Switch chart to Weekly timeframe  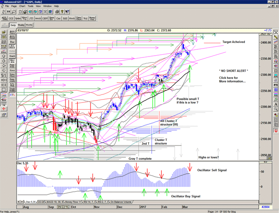pyautogui.click(x=22, y=25)
